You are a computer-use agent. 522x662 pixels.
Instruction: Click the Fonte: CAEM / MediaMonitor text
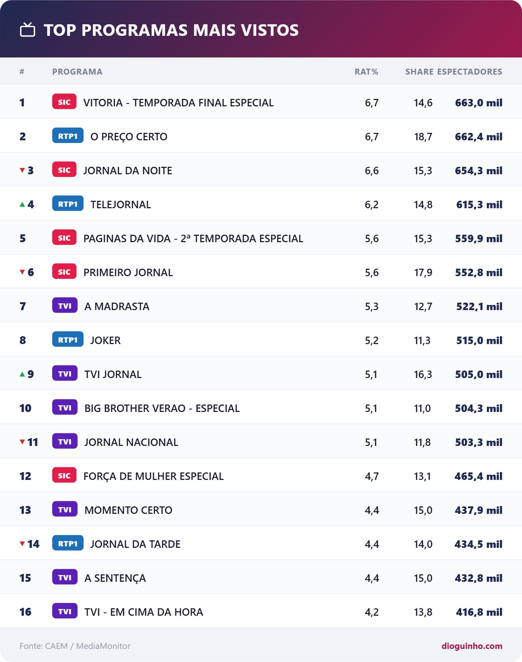[75, 646]
